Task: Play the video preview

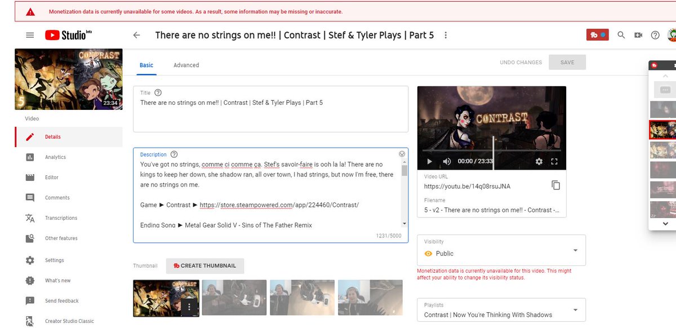Action: [x=429, y=161]
